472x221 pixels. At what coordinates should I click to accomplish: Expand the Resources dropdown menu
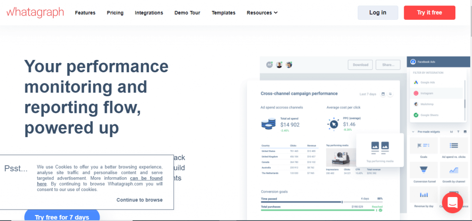[x=262, y=13]
